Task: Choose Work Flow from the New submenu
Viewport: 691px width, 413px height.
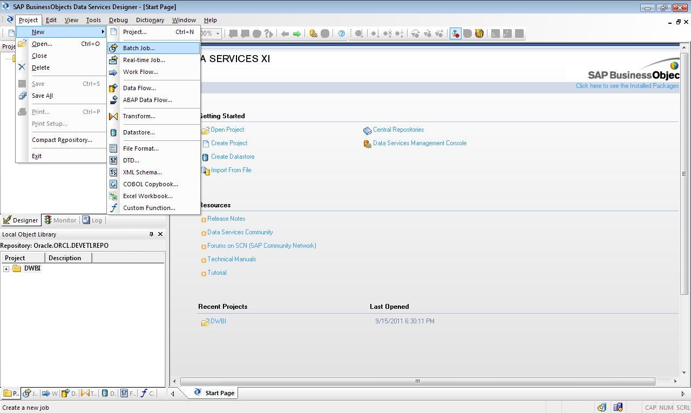Action: point(154,72)
